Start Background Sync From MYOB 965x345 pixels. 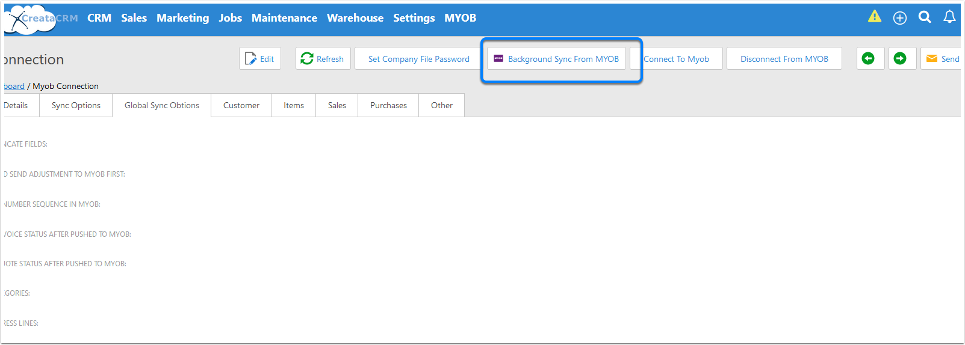[556, 58]
